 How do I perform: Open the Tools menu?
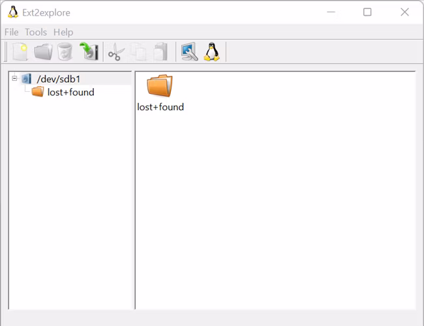[36, 32]
